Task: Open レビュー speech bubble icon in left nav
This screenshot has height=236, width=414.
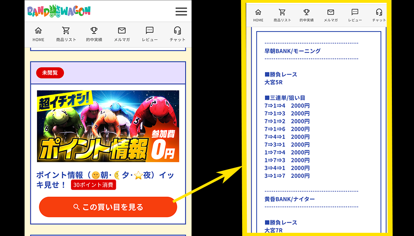Action: pos(149,31)
